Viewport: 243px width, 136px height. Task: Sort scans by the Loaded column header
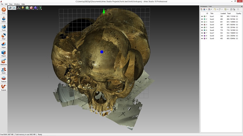click(x=223, y=13)
